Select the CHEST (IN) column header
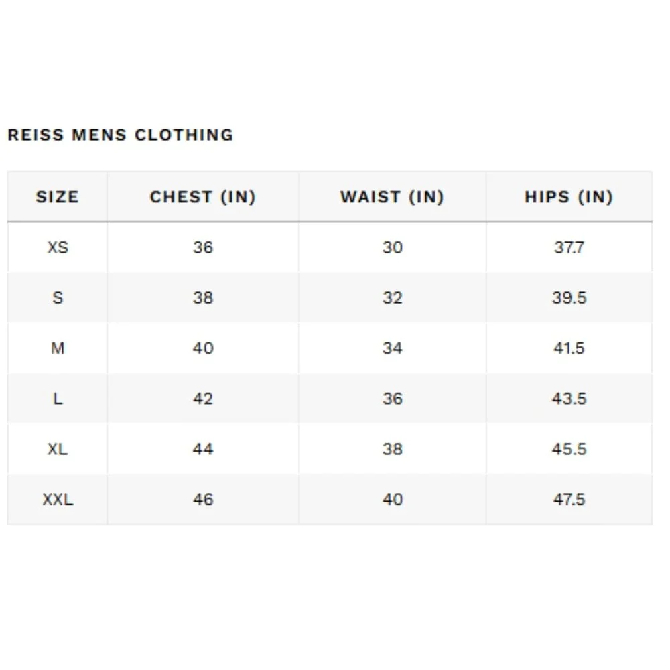670x670 pixels. [203, 197]
